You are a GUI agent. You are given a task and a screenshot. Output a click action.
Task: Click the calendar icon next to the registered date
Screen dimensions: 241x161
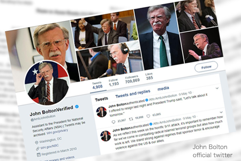(39, 155)
